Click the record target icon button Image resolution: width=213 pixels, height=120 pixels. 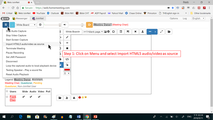point(40,25)
